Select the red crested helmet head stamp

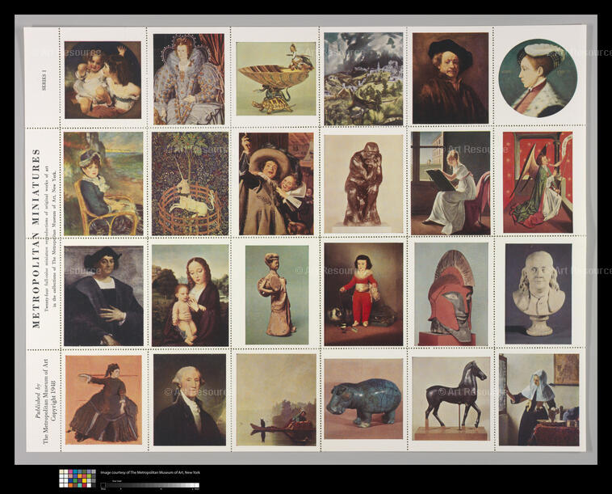(x=451, y=294)
